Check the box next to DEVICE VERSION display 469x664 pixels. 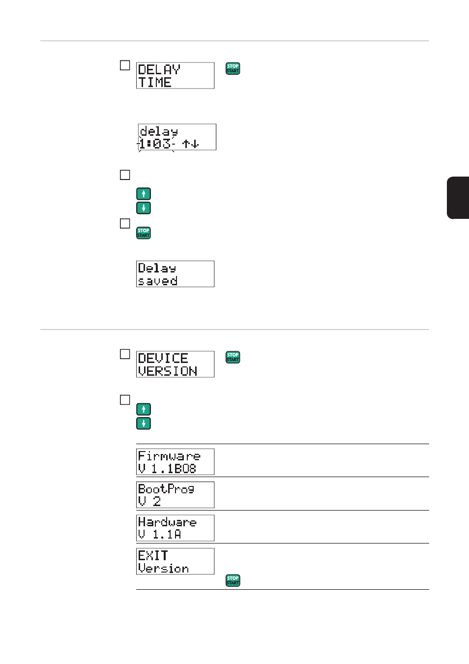[125, 354]
